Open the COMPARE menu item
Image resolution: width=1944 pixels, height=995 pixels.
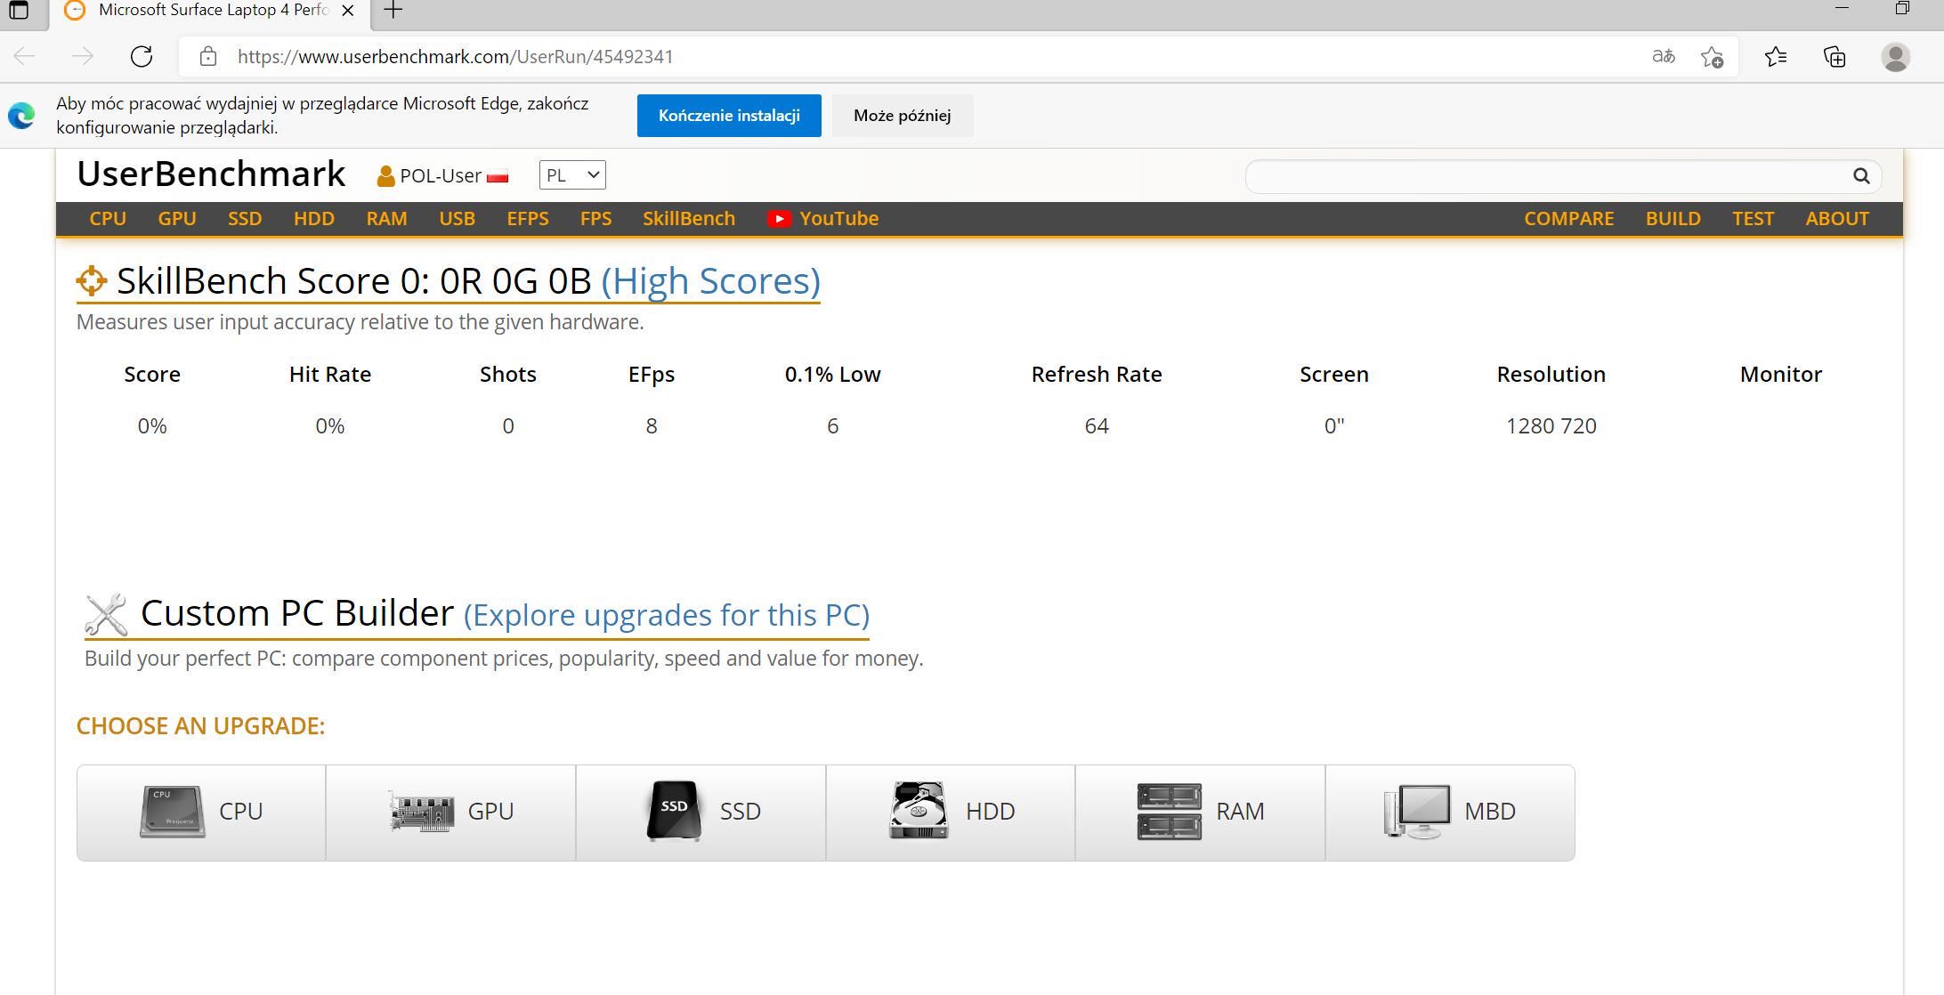pos(1568,219)
